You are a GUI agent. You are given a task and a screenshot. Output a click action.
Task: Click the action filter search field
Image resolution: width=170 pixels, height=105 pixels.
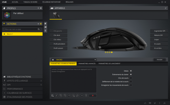click(x=22, y=29)
